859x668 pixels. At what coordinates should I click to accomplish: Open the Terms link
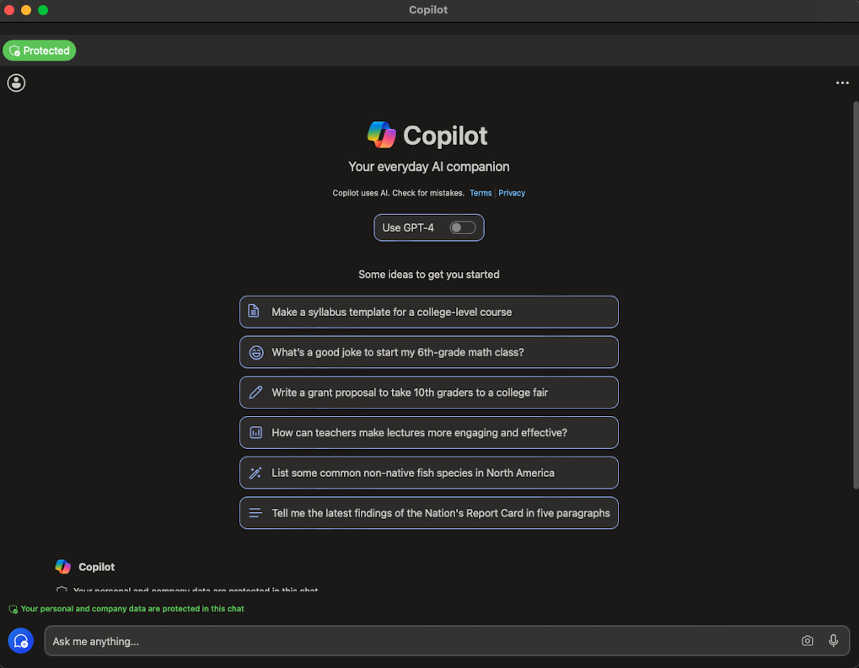coord(480,193)
